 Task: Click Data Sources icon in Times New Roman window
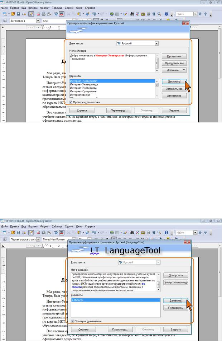(x=149, y=233)
